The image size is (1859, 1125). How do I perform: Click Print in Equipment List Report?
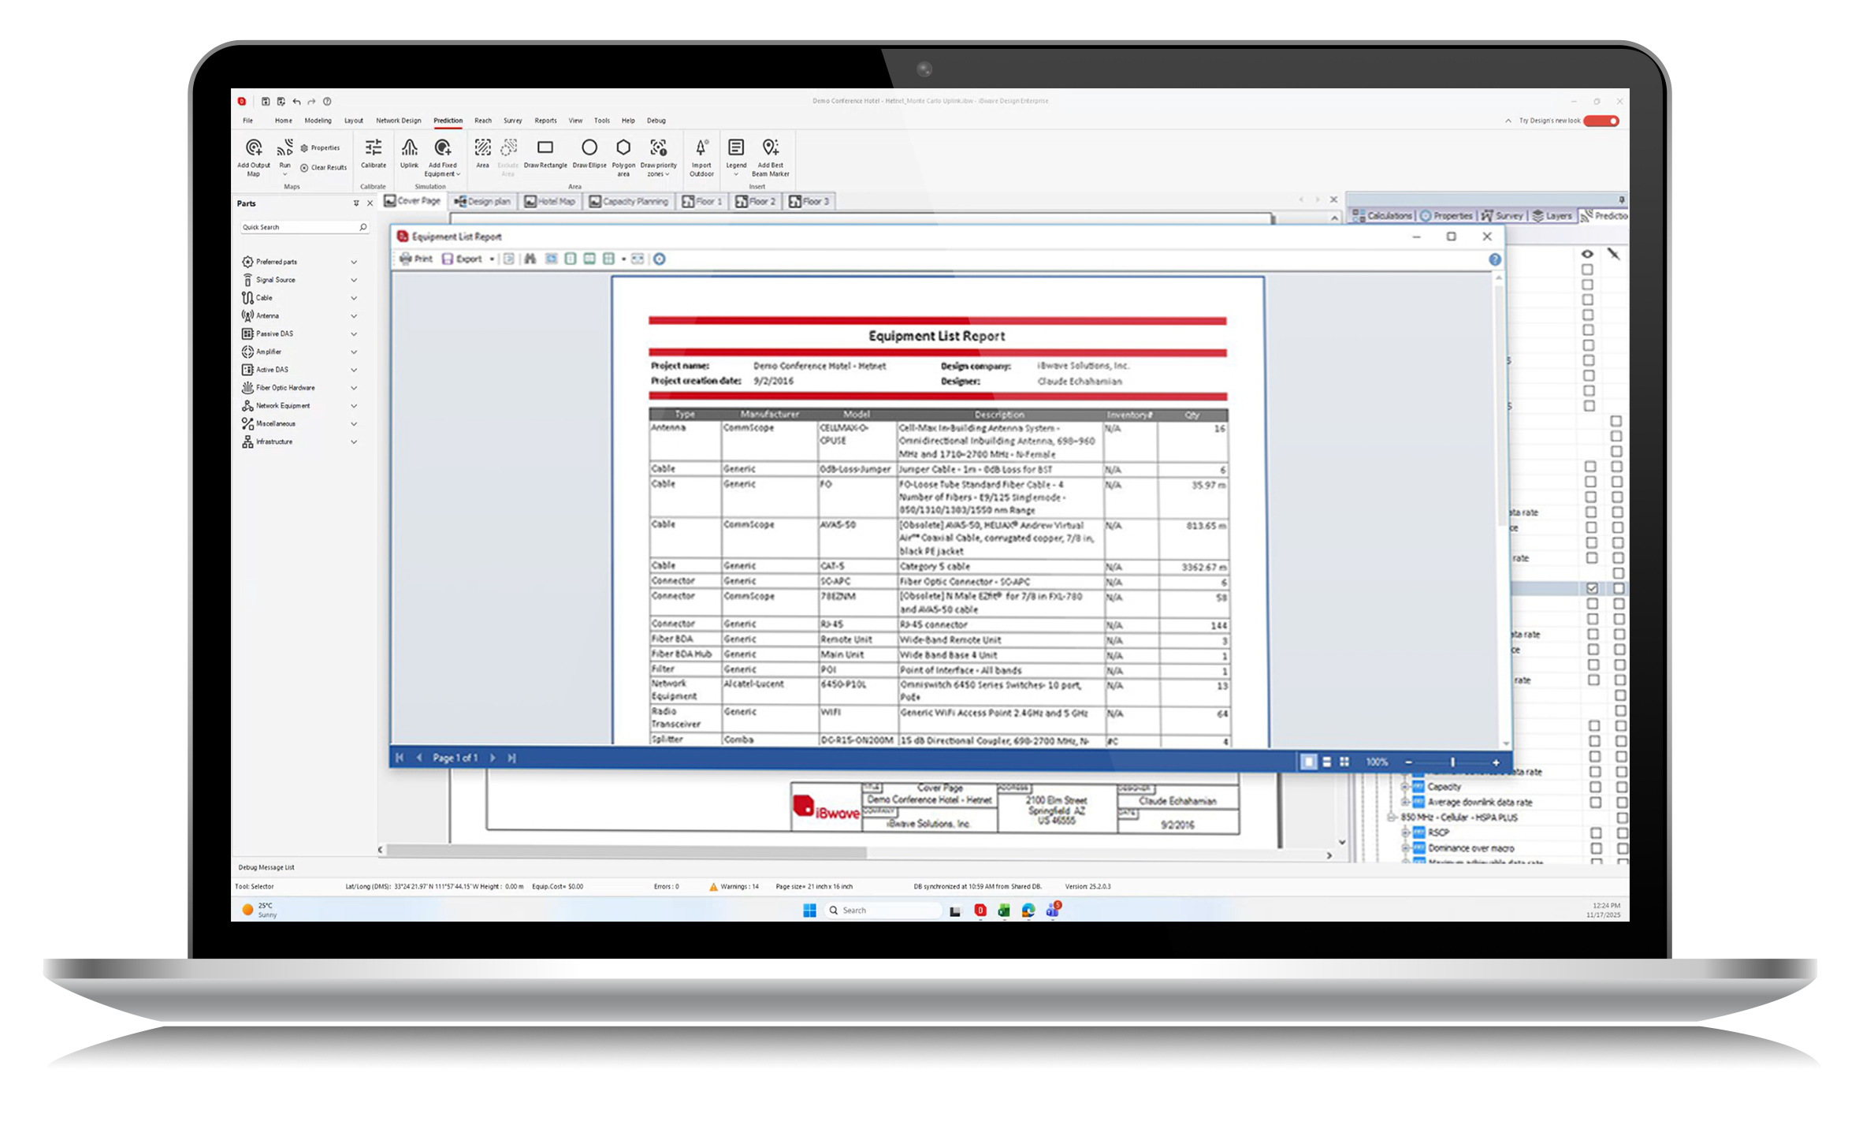(x=416, y=259)
